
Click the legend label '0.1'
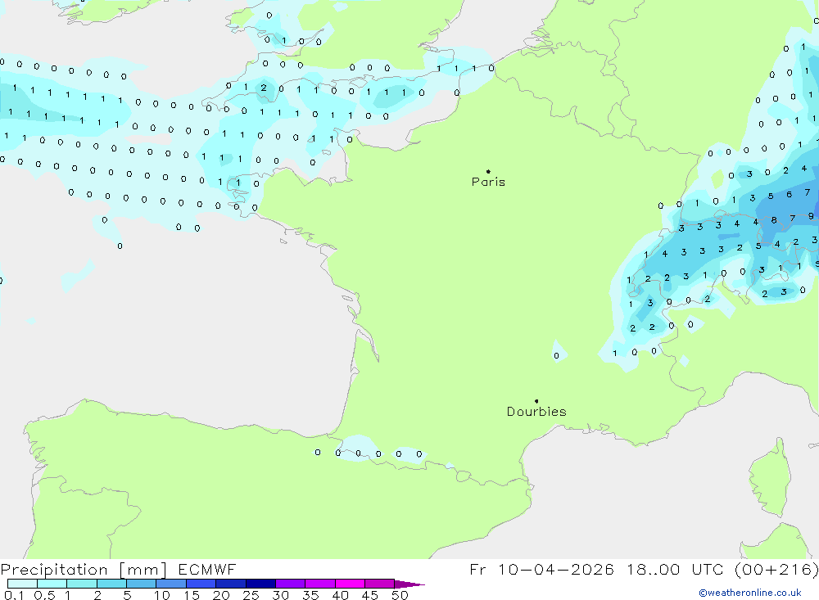click(x=14, y=595)
